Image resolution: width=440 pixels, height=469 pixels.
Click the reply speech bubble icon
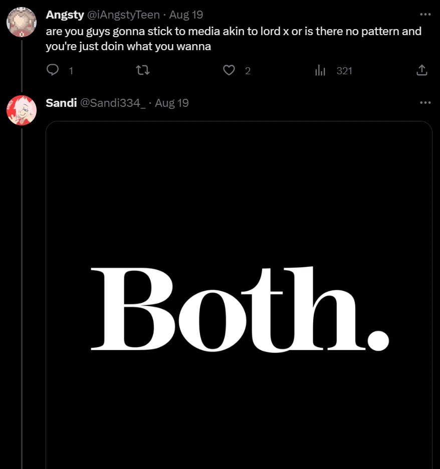point(53,71)
